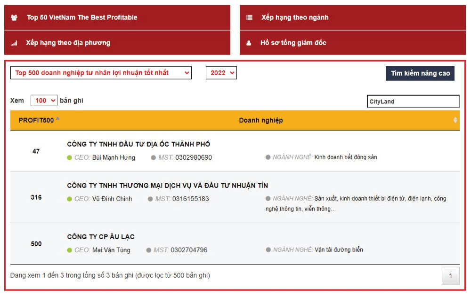Click the search field containing CityLand
This screenshot has height=296, width=471.
(413, 101)
